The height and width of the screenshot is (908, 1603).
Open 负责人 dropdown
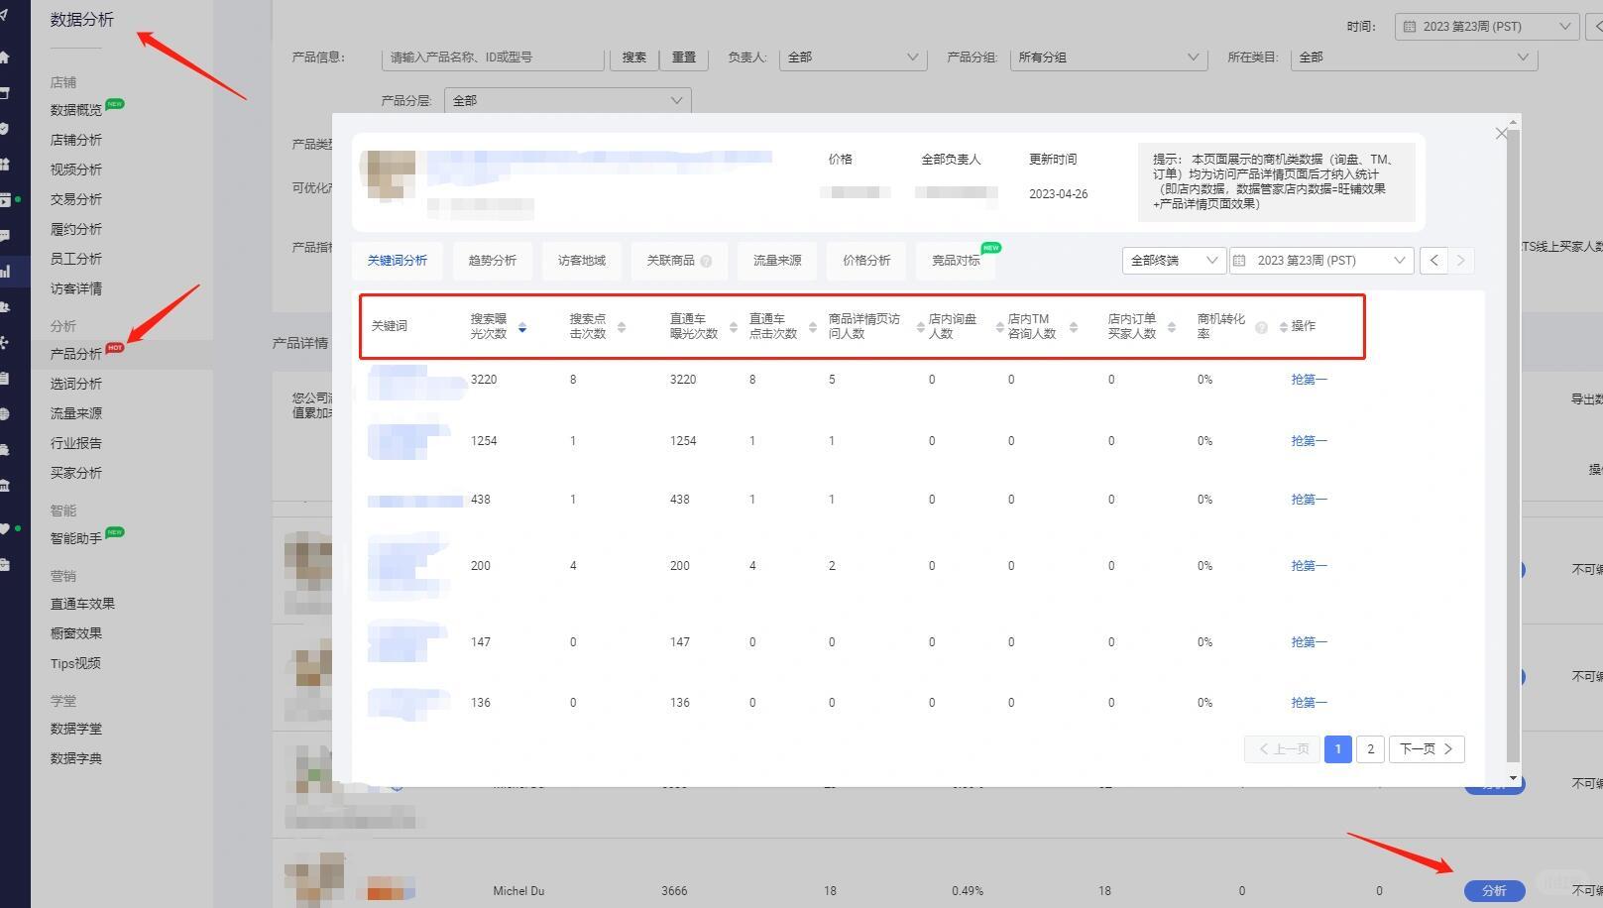tap(854, 57)
